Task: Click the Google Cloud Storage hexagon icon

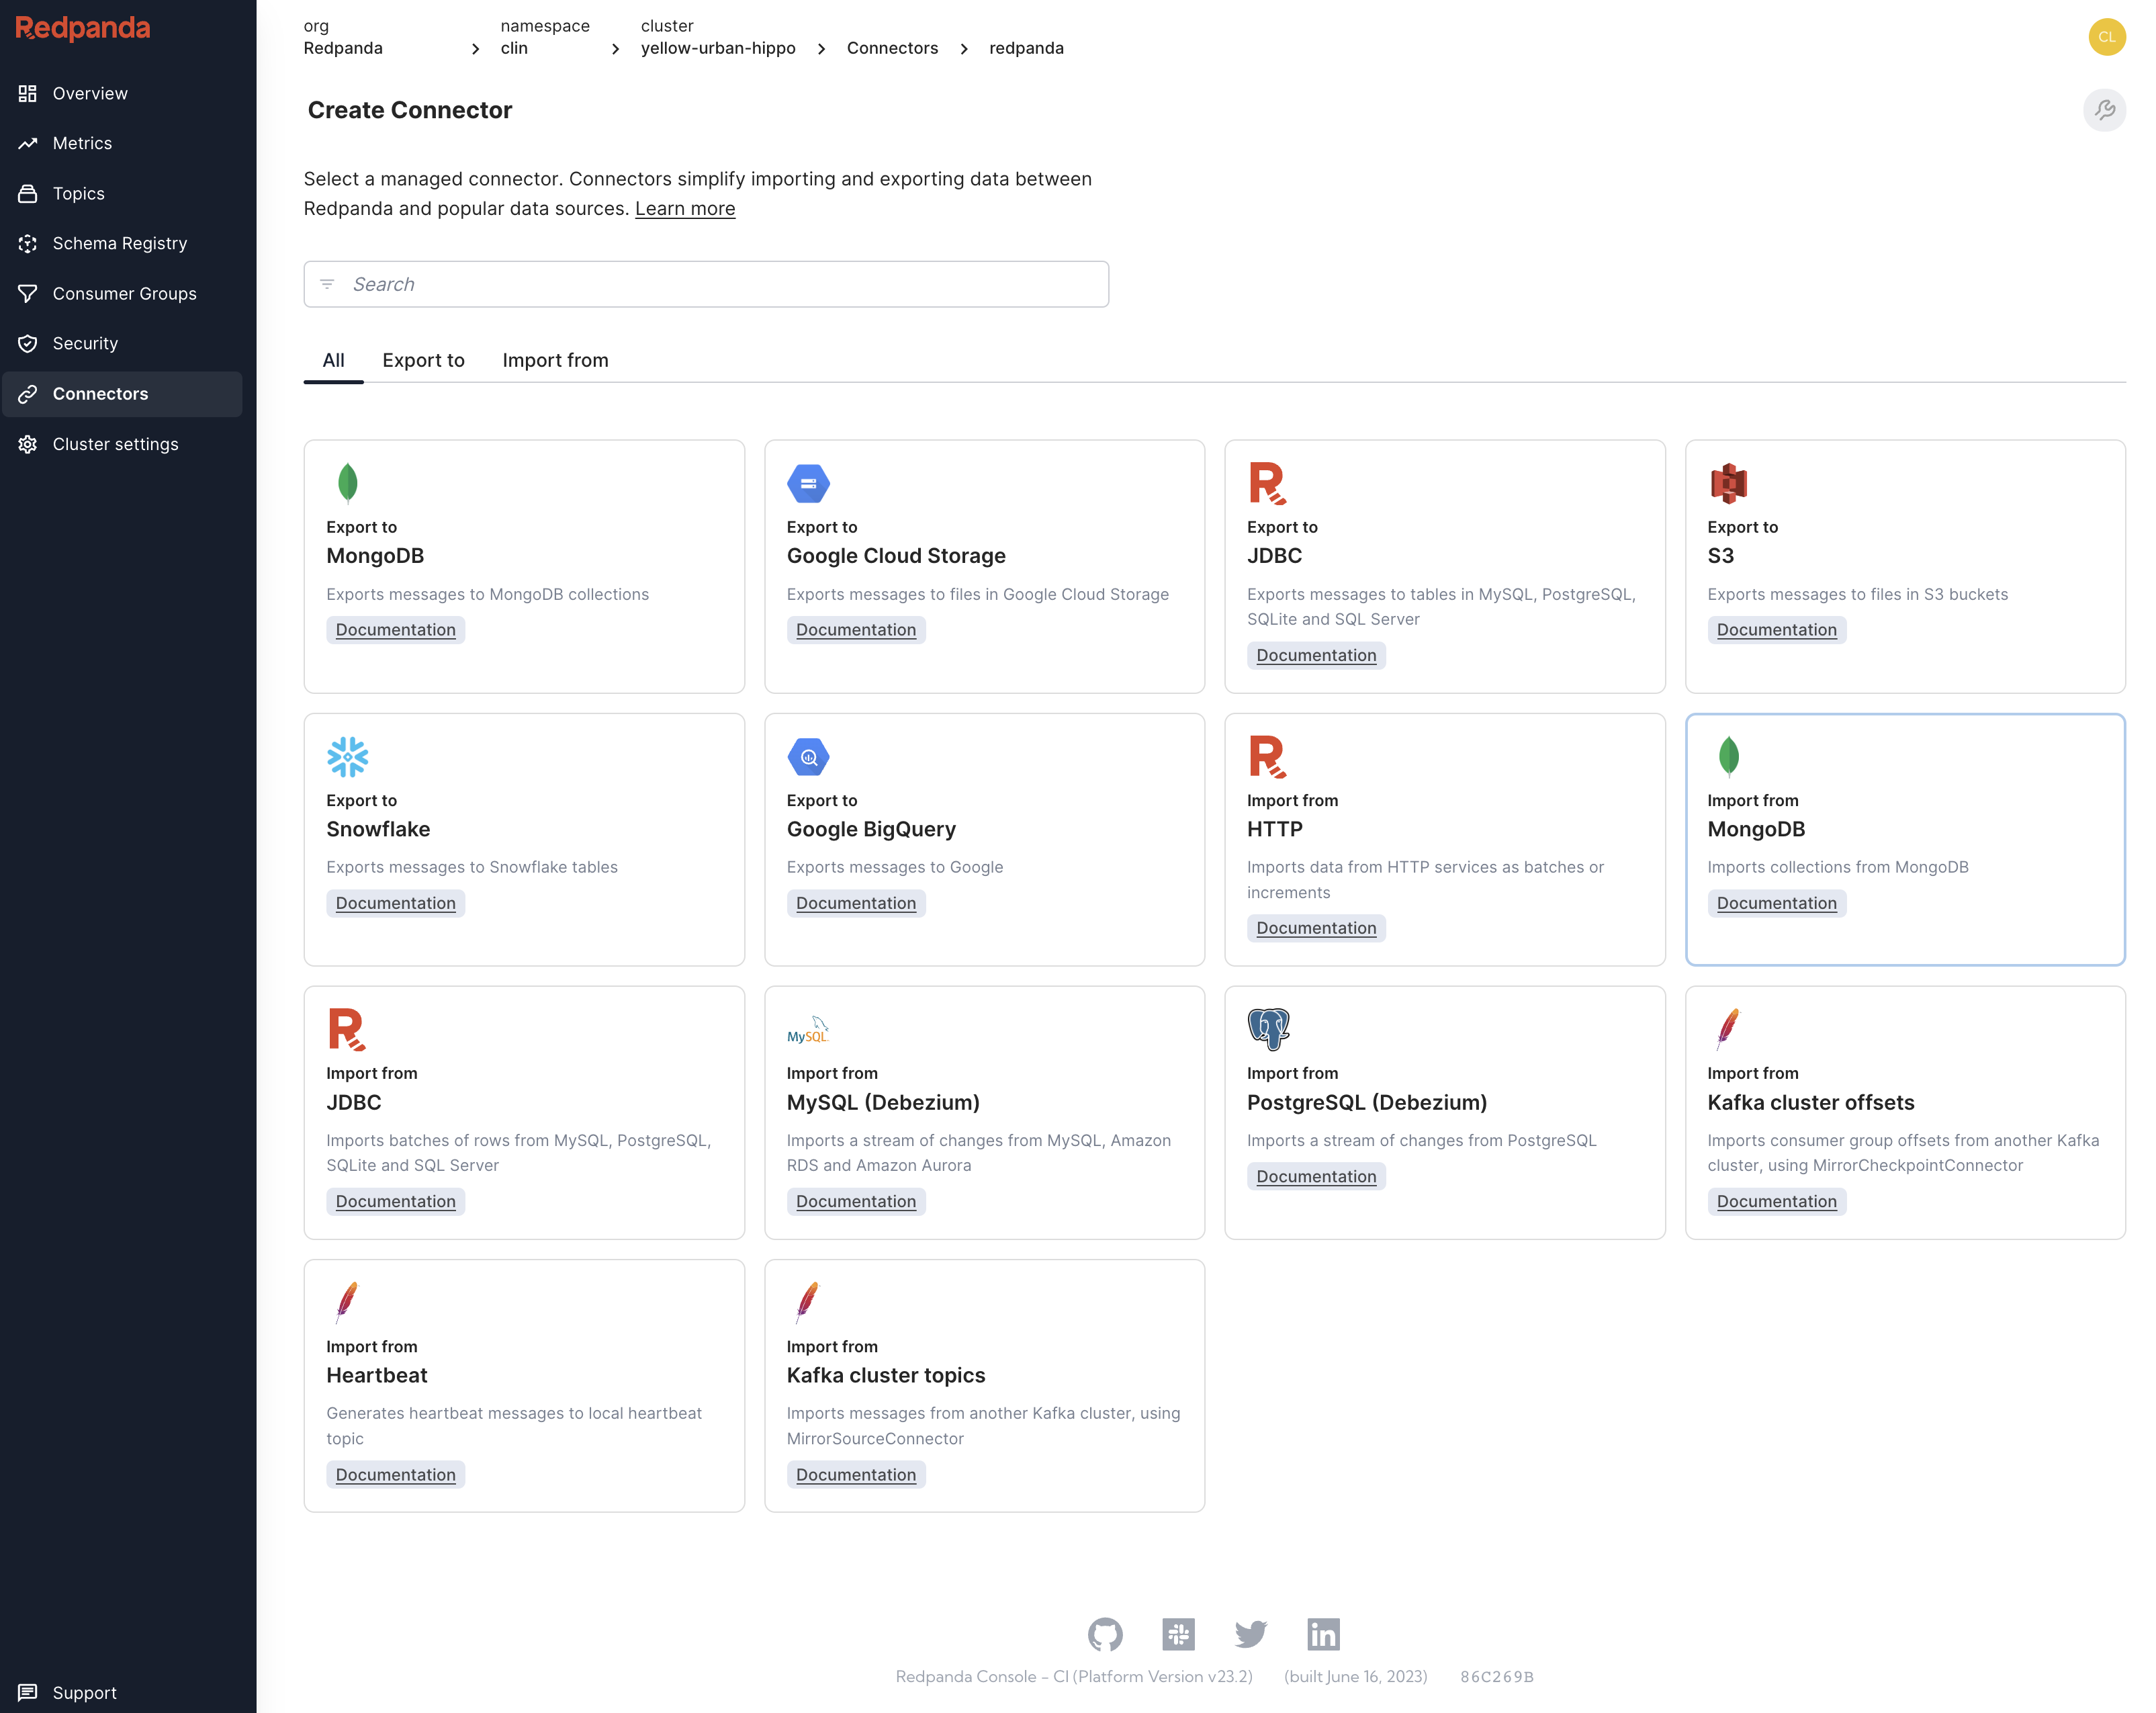Action: pos(808,483)
